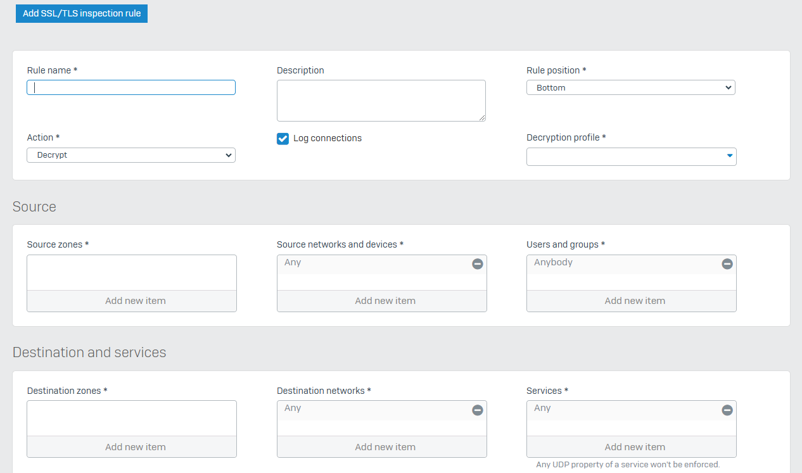Screen dimensions: 802x473
Task: Add new item to Source networks and devices
Action: pos(381,301)
